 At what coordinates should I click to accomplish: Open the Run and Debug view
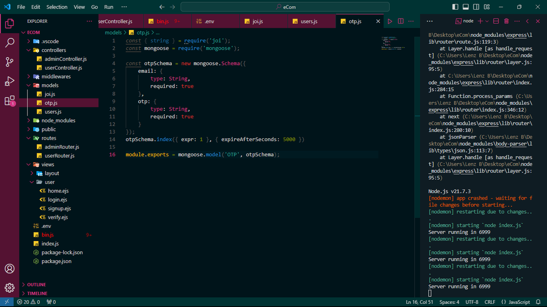point(10,81)
